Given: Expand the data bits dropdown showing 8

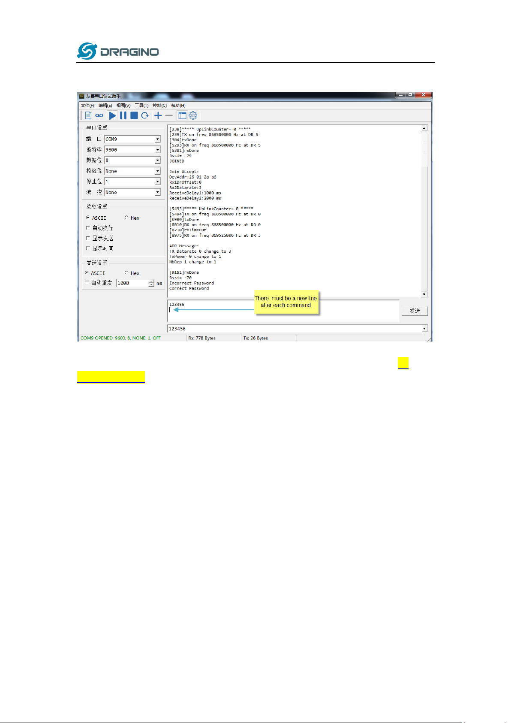Looking at the screenshot, I should pos(158,160).
